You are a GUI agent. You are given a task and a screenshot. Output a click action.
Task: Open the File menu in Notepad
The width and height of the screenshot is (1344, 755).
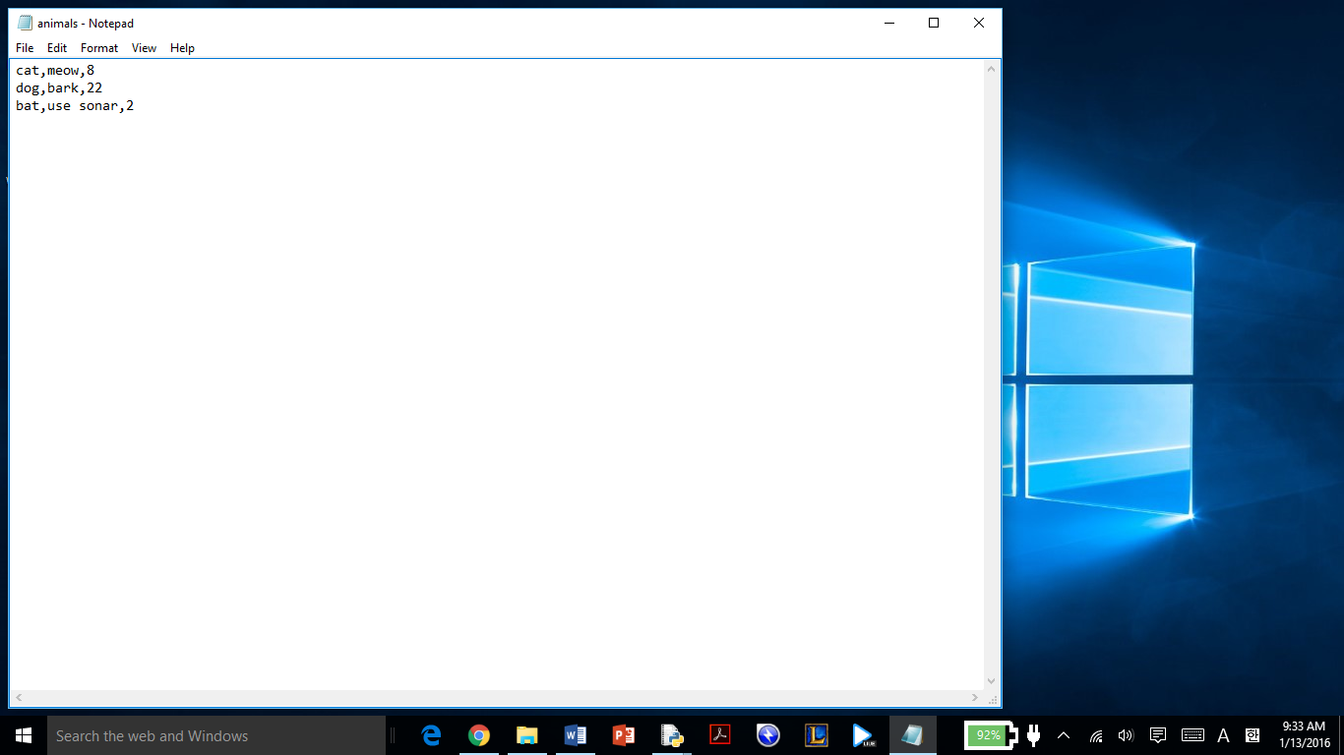coord(24,47)
